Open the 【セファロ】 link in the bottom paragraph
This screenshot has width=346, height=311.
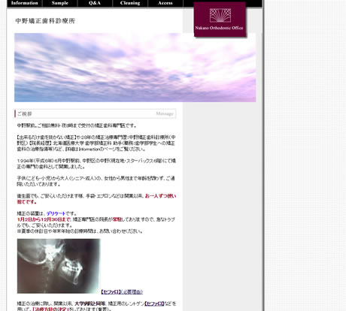(x=154, y=303)
